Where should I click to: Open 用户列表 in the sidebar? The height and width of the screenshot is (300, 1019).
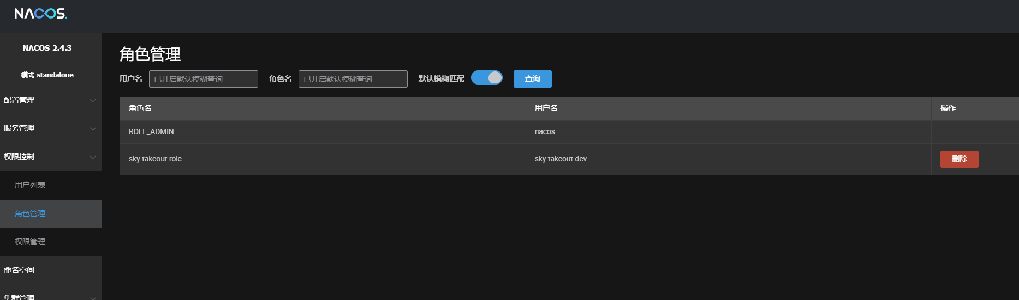pos(30,185)
